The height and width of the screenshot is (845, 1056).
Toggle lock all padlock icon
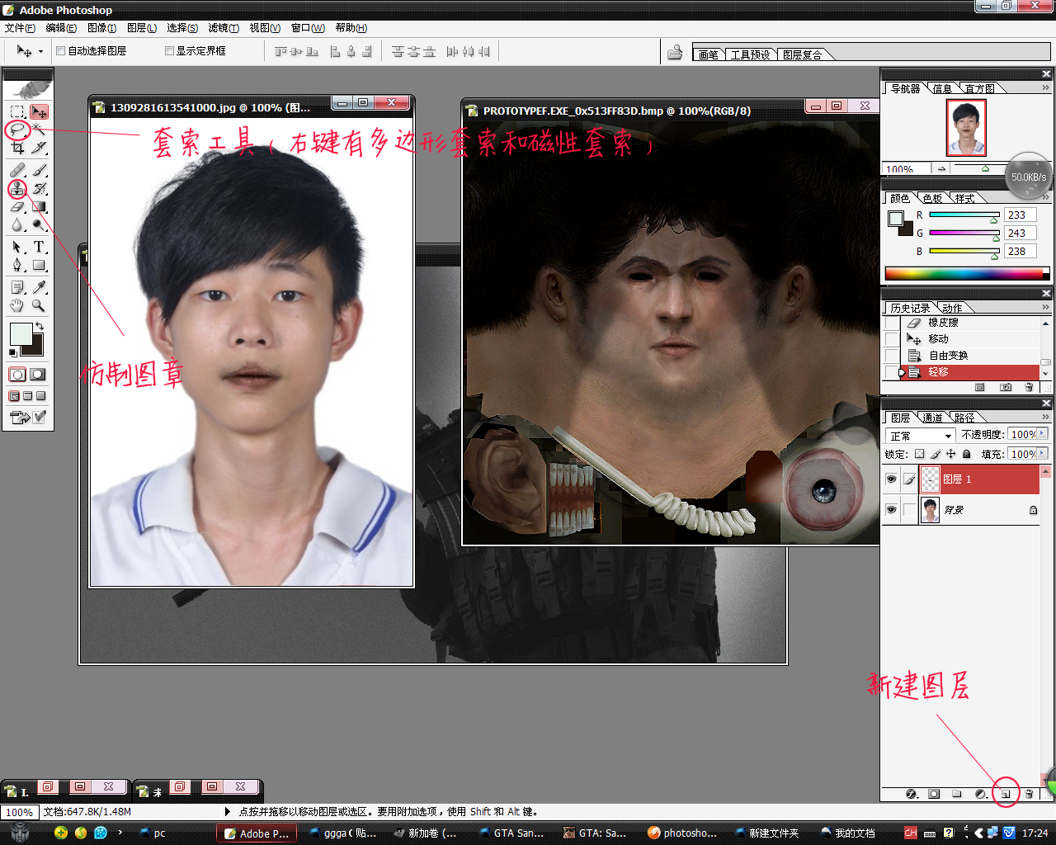(967, 454)
